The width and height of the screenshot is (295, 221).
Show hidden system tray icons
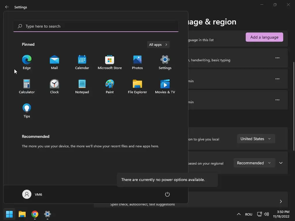pos(239,214)
